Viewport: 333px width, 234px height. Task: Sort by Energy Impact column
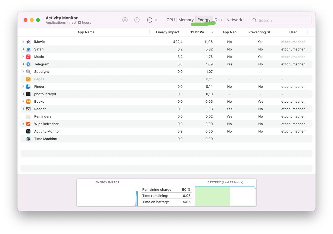[x=168, y=32]
